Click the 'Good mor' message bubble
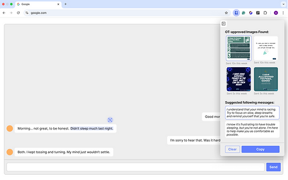Image resolution: width=288 pixels, height=180 pixels. tap(211, 117)
